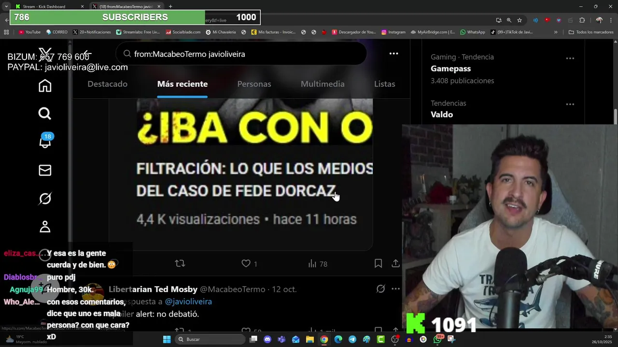
Task: Click the Windows Start button
Action: 167,339
